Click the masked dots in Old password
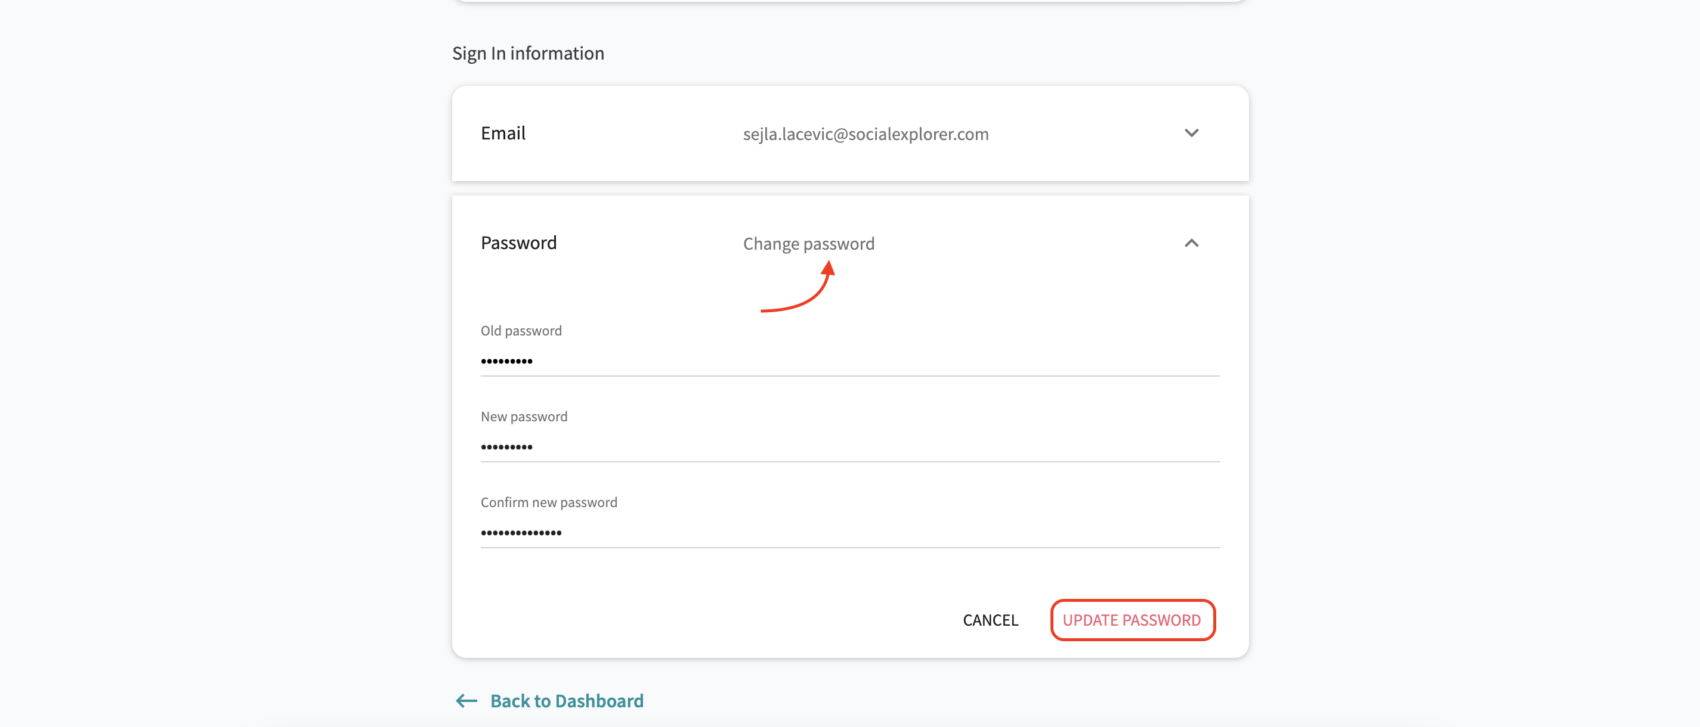This screenshot has width=1700, height=727. pos(506,361)
